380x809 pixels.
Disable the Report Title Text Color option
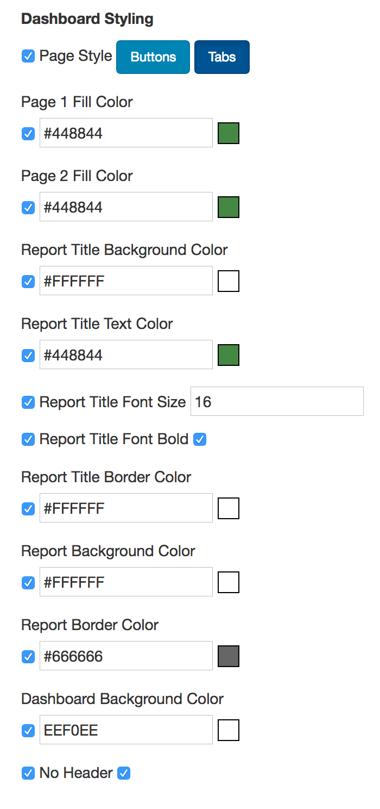click(28, 355)
